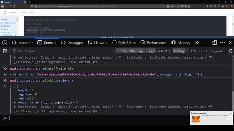
Task: Open the Library bookshelf icon
Action: point(211,7)
